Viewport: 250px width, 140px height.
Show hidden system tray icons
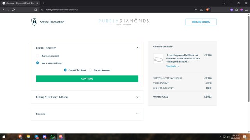click(220, 137)
